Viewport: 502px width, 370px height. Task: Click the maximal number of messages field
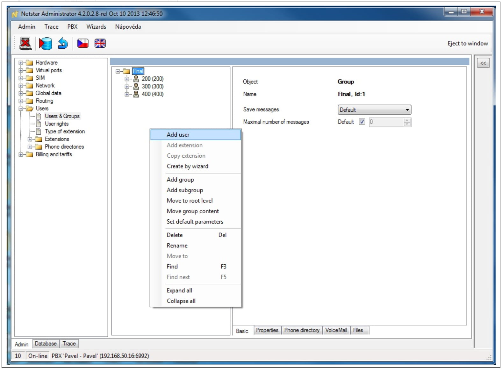[x=386, y=122]
